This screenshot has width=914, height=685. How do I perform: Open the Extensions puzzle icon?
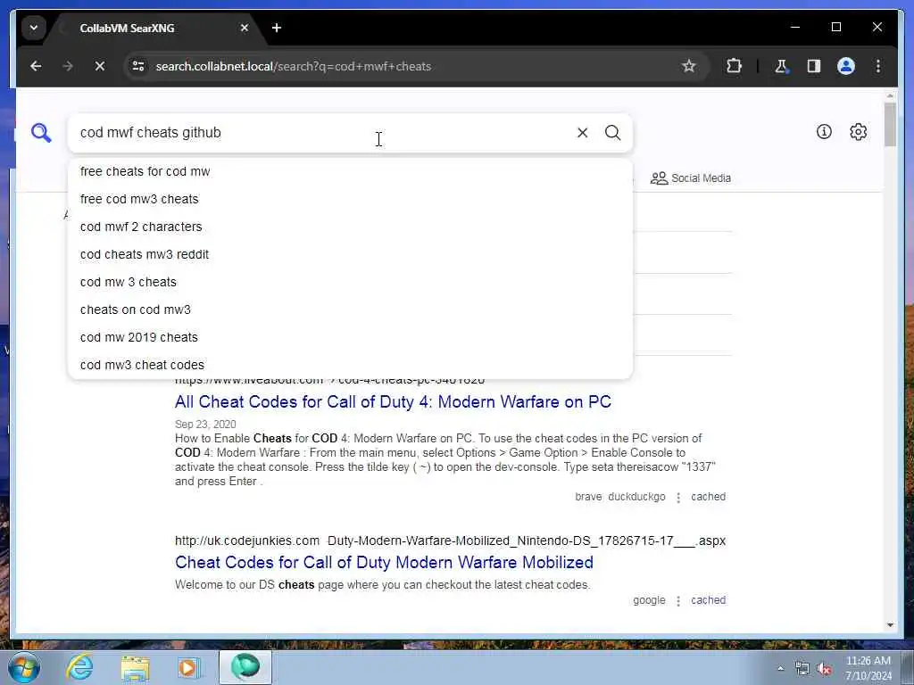(x=734, y=66)
